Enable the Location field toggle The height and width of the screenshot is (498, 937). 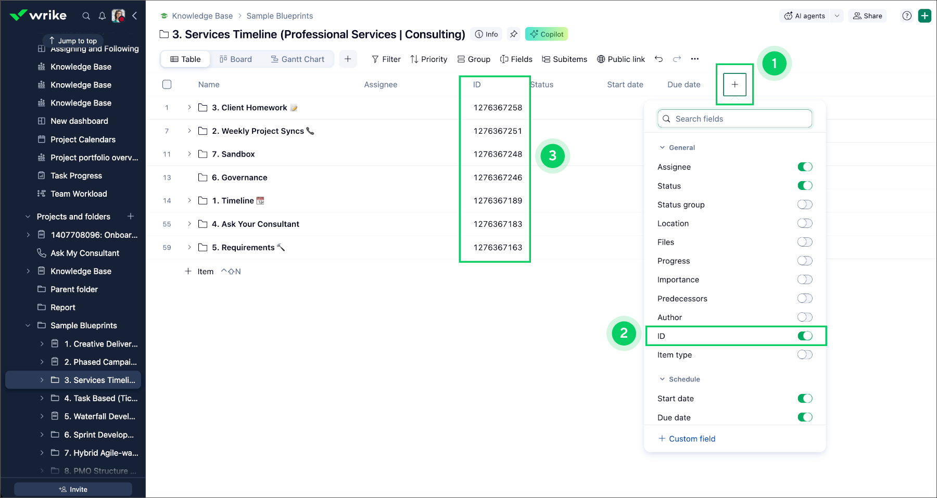click(x=805, y=223)
